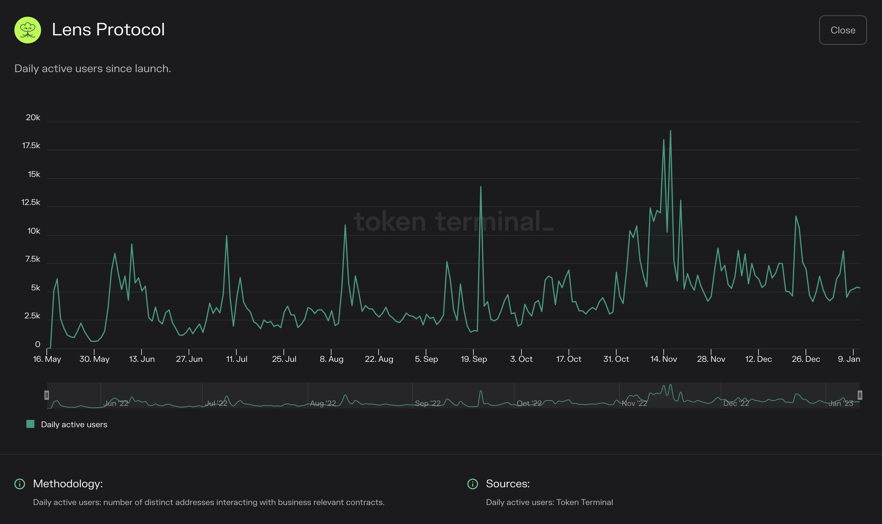Select the August peak near 8. Aug
Screen dimensions: 882x524
coord(345,224)
